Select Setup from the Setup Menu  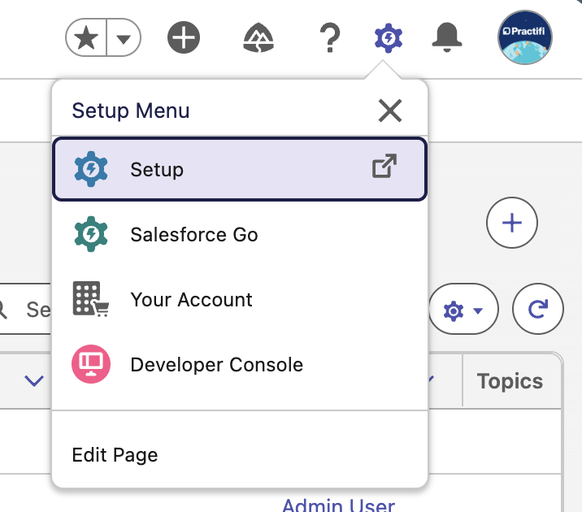click(240, 169)
